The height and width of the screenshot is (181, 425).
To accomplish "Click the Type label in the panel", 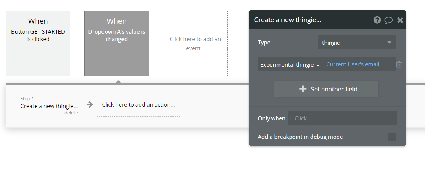I will click(x=264, y=43).
